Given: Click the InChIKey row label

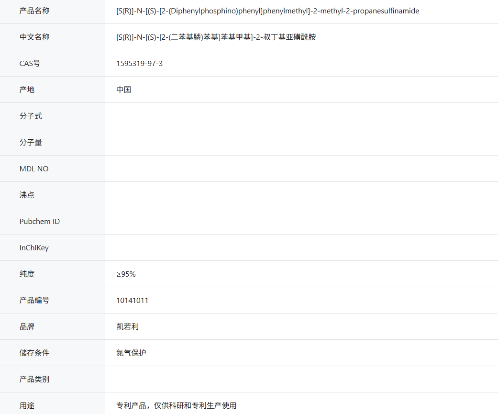Looking at the screenshot, I should 33,247.
